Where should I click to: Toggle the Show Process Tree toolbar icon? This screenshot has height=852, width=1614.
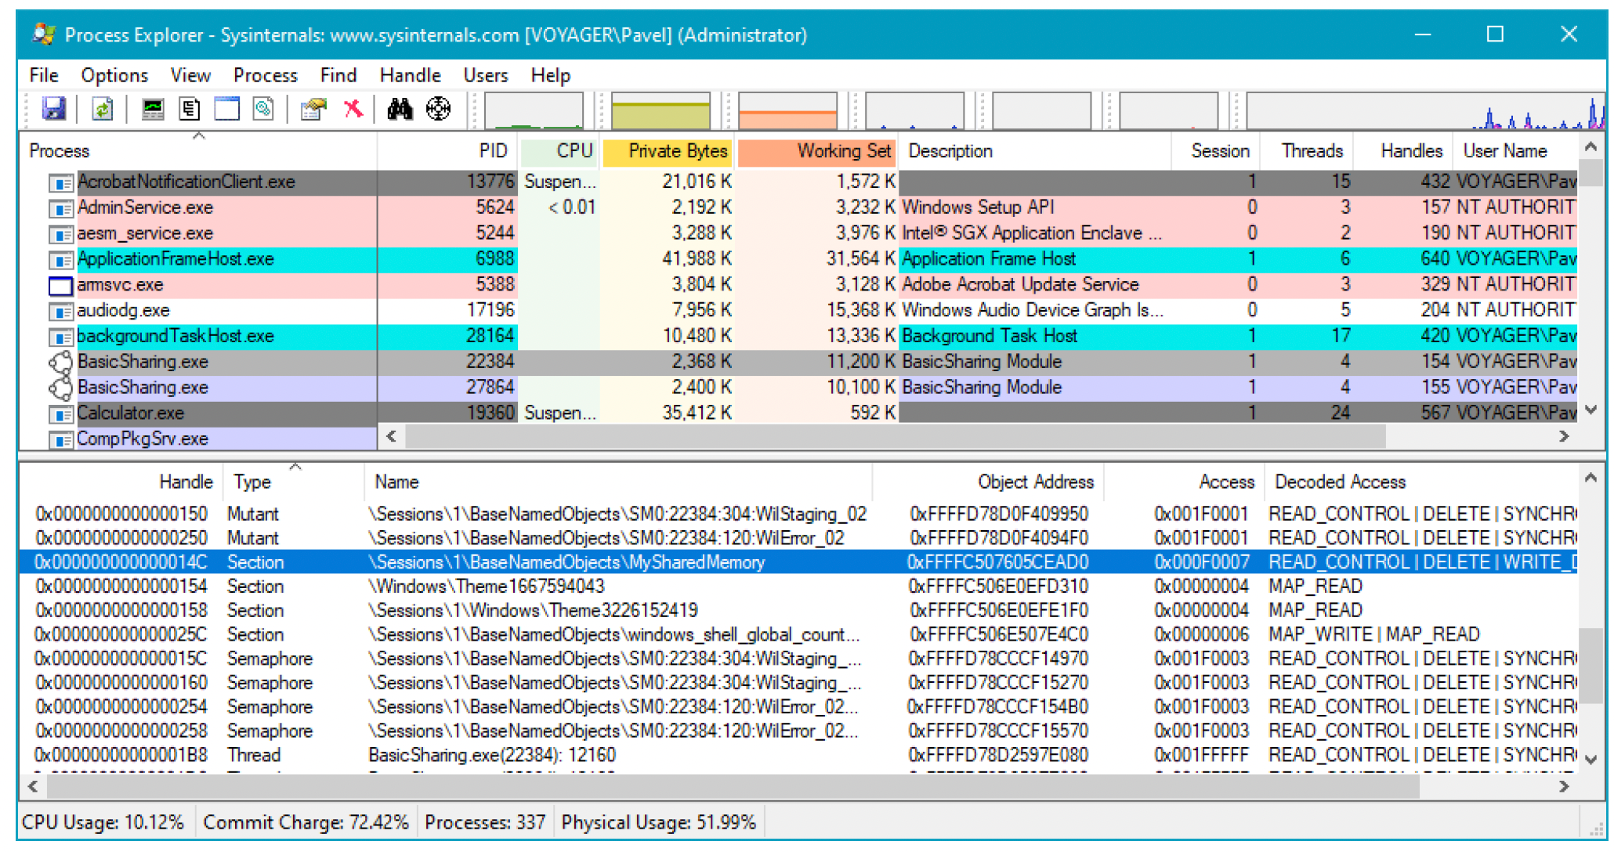[x=190, y=109]
